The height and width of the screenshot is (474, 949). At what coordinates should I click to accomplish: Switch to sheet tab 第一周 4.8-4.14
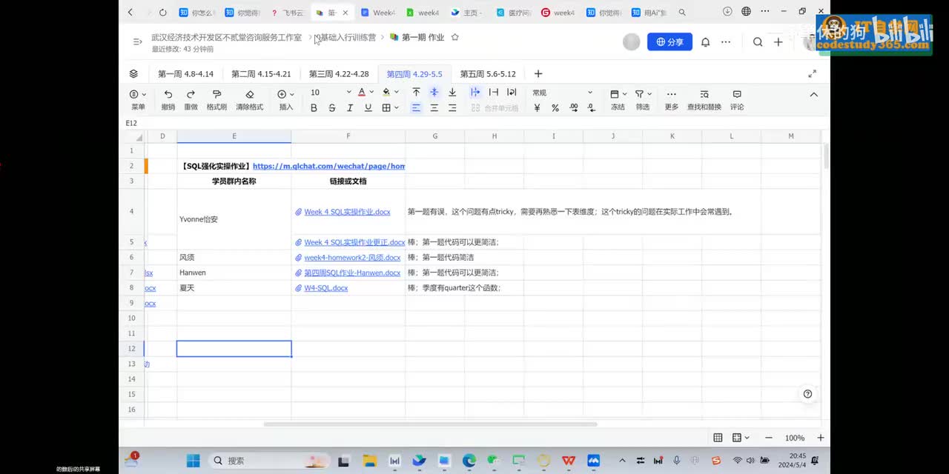(185, 74)
